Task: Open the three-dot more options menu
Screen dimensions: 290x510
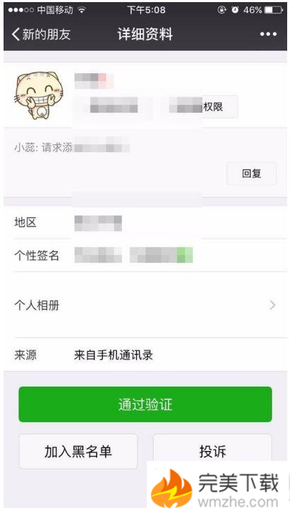Action: tap(268, 34)
